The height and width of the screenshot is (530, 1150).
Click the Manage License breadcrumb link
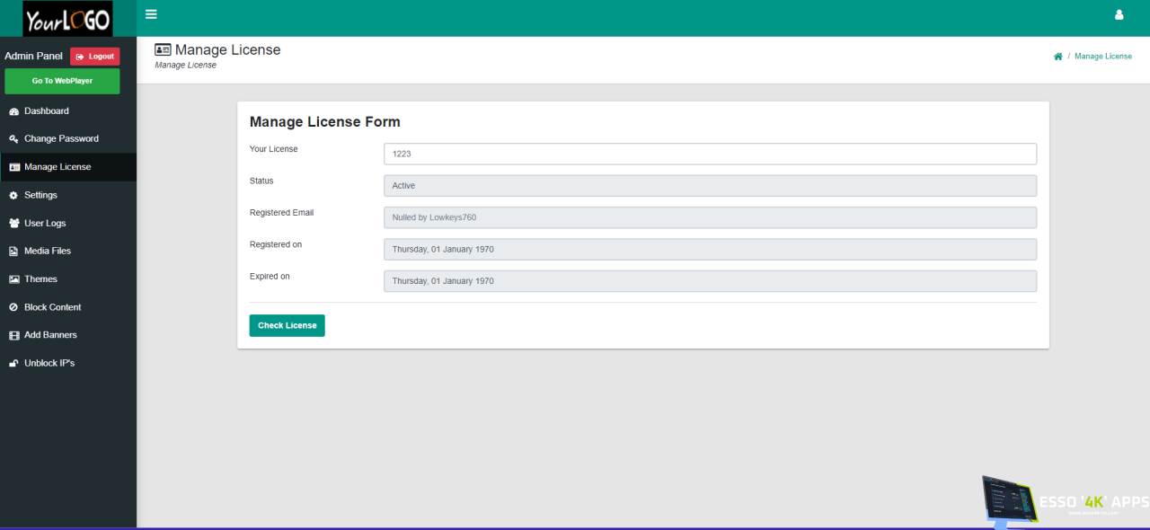pyautogui.click(x=1102, y=57)
